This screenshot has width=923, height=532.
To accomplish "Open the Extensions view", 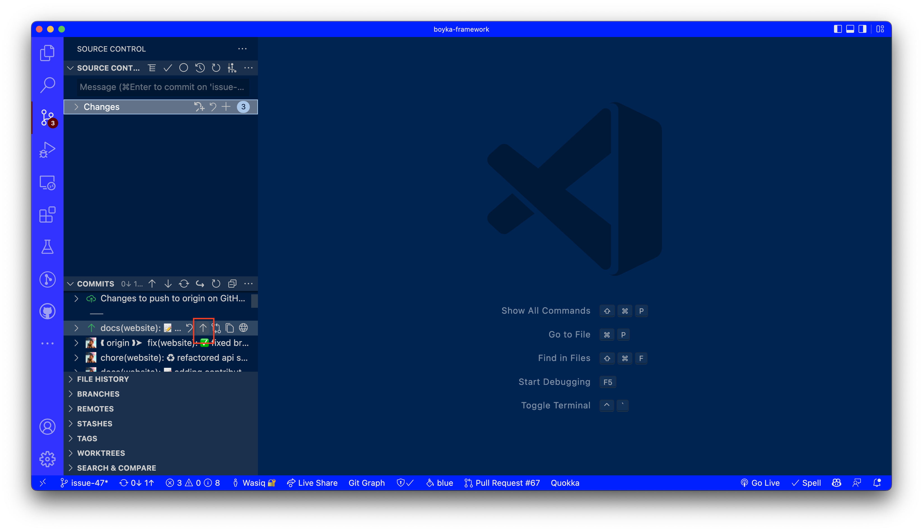I will coord(47,215).
